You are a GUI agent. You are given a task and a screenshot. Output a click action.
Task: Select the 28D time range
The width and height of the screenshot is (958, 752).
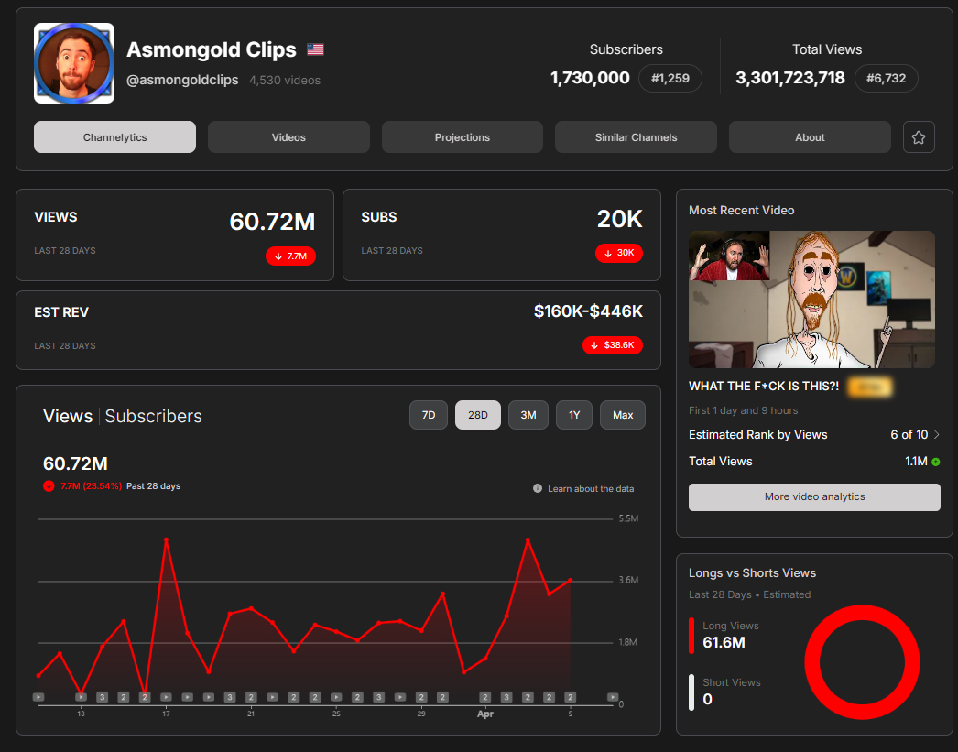coord(478,416)
